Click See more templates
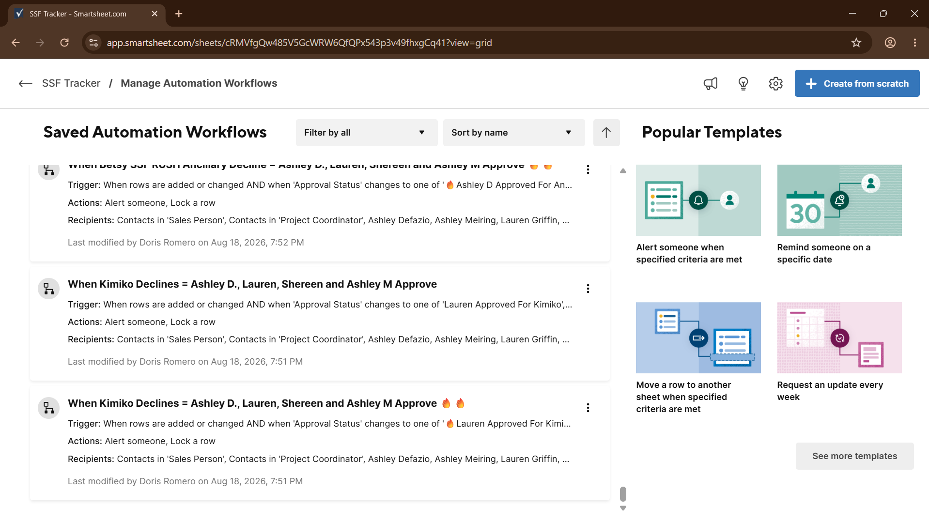Viewport: 929px width, 522px height. pos(854,456)
